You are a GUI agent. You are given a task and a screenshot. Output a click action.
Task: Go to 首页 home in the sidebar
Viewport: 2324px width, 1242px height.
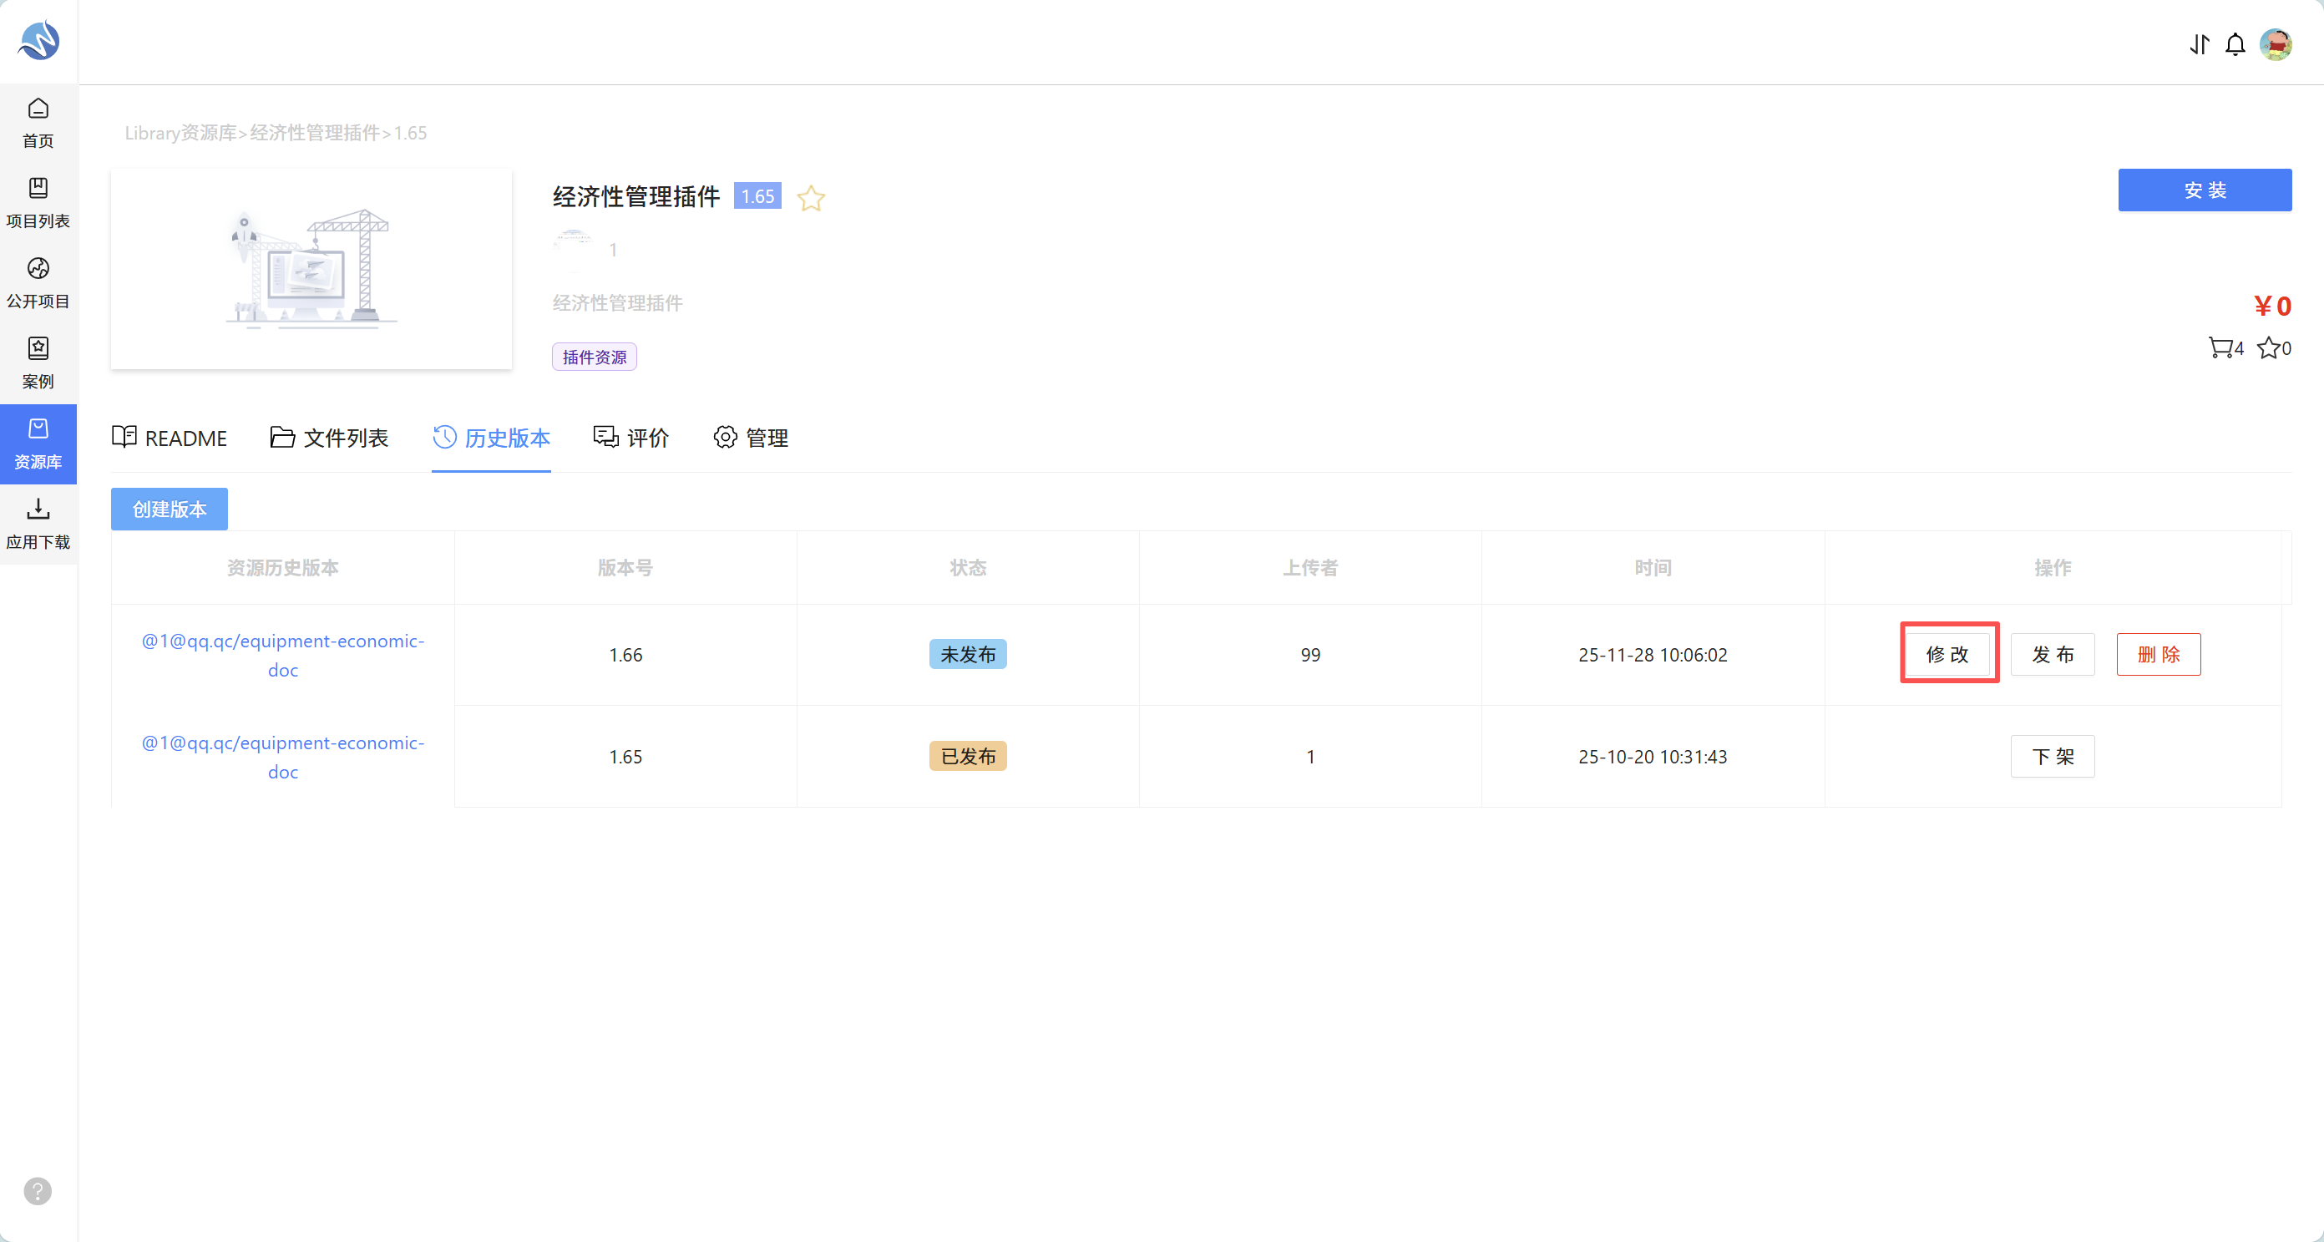(x=38, y=124)
